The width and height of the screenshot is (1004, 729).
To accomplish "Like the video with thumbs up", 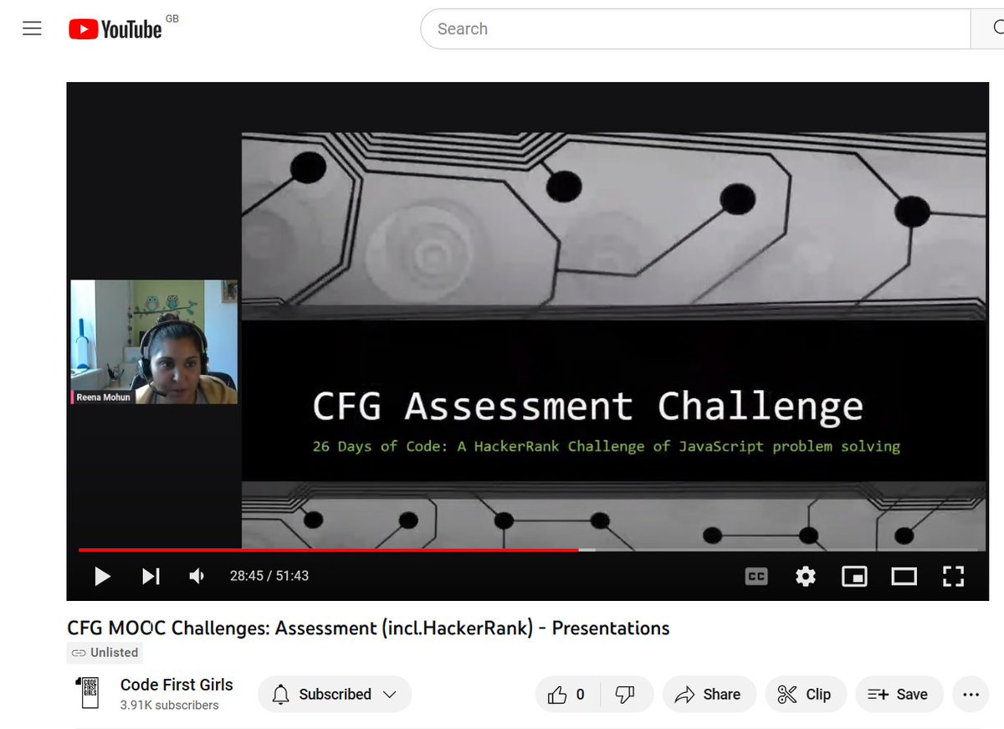I will (568, 694).
